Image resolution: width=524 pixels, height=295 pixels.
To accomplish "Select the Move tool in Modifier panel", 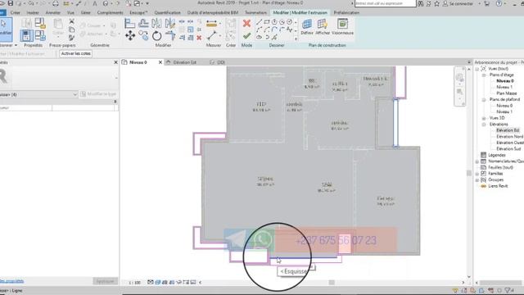I will (x=130, y=35).
